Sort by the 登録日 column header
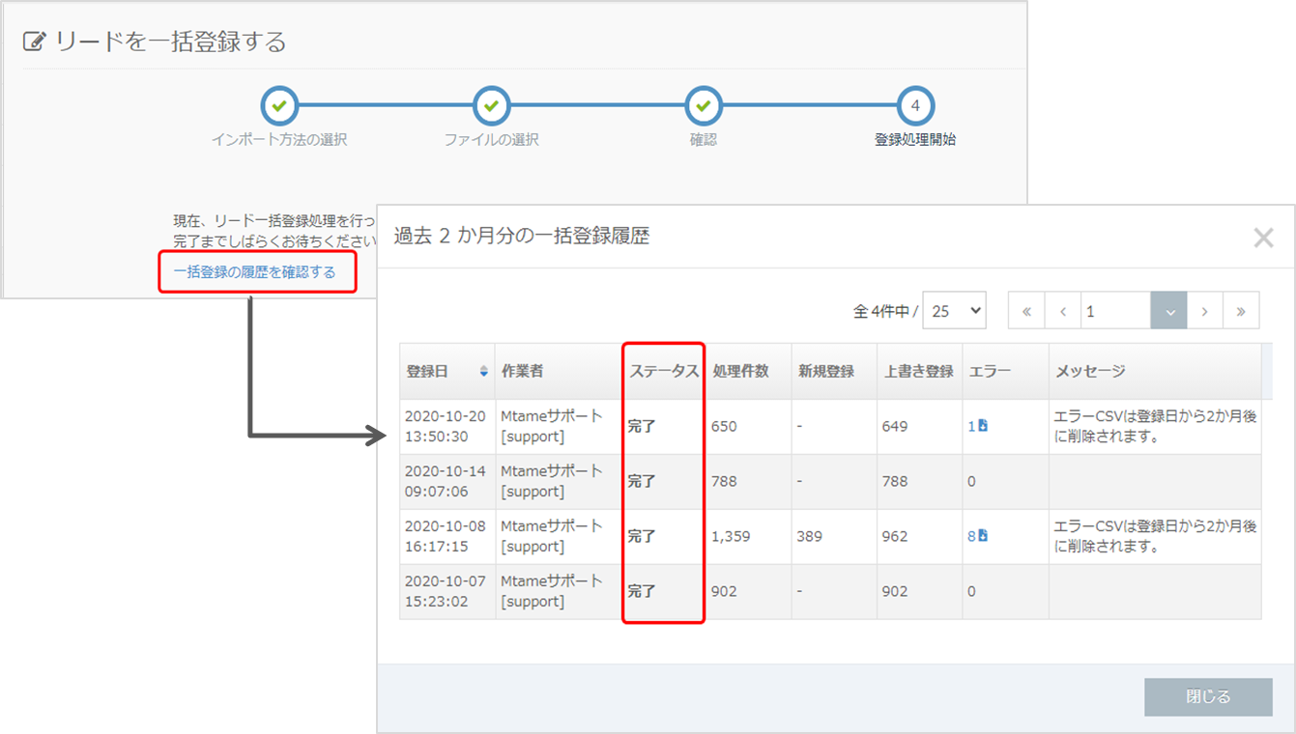The image size is (1296, 734). (447, 371)
